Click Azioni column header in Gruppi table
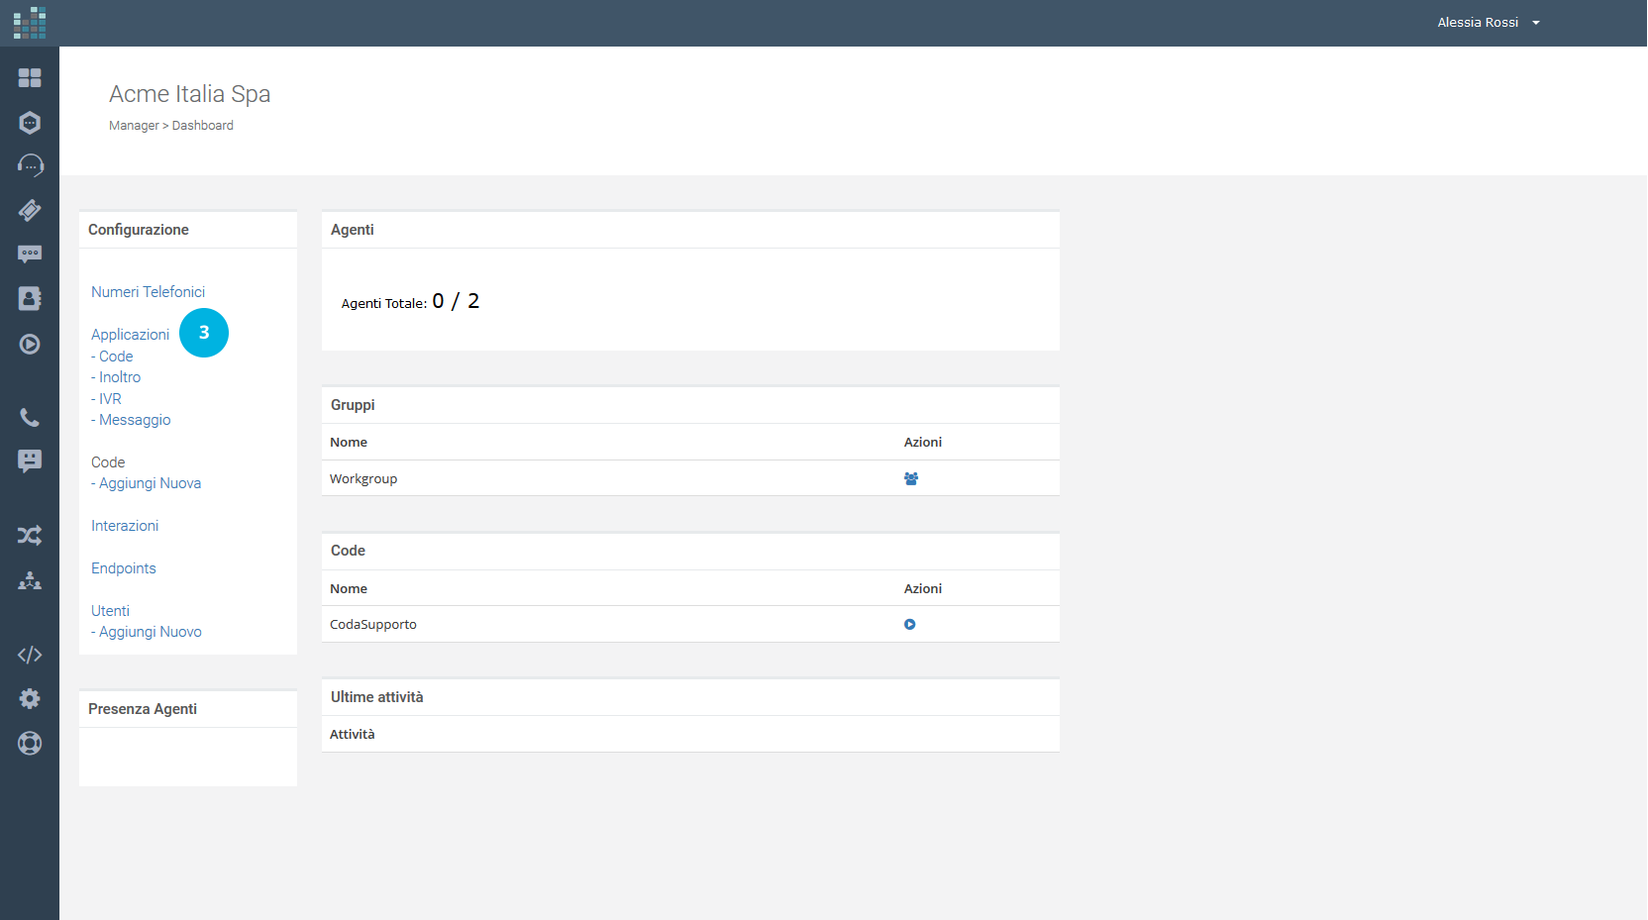The image size is (1648, 920). [923, 442]
